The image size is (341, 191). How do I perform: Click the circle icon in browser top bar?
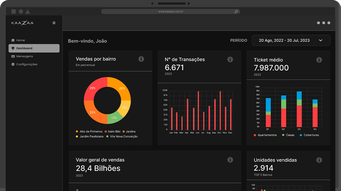pyautogui.click(x=21, y=11)
